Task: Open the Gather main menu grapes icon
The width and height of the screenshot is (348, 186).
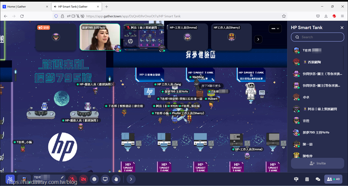Action: tap(10, 179)
